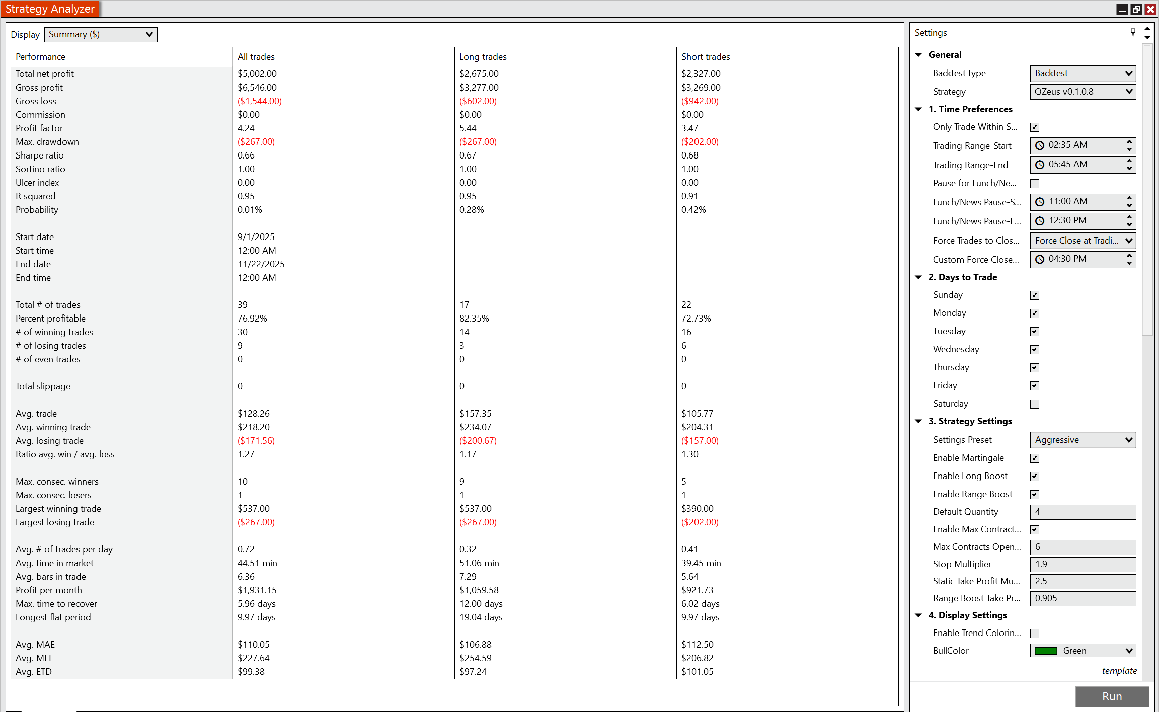Increase Trading Range-Start time with up arrow

(x=1129, y=142)
